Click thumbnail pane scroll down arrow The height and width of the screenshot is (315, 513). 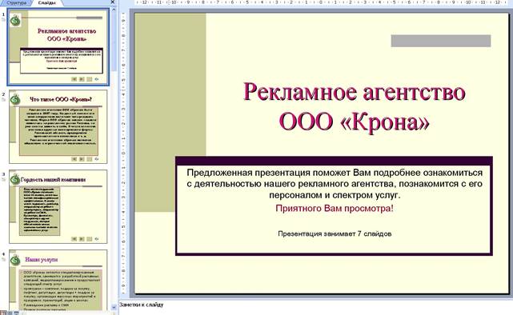coord(114,307)
